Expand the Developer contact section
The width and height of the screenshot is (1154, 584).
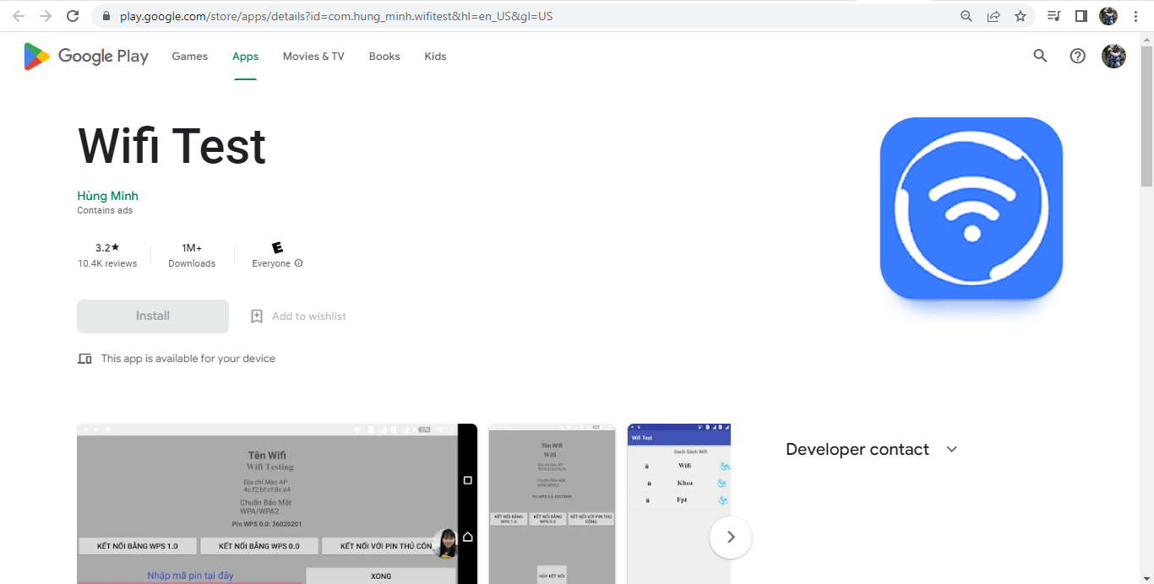(952, 449)
